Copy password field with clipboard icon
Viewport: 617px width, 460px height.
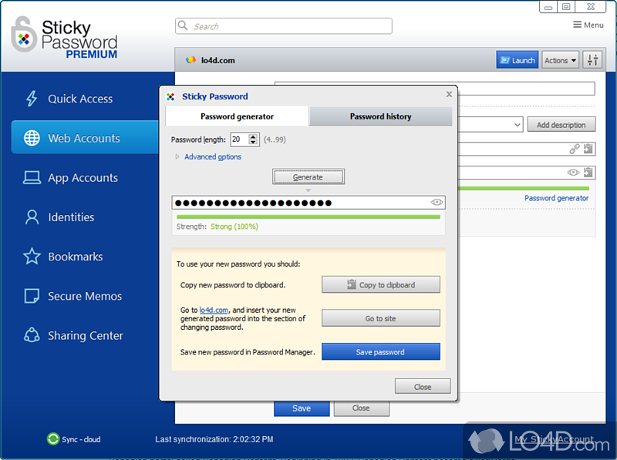pyautogui.click(x=588, y=172)
